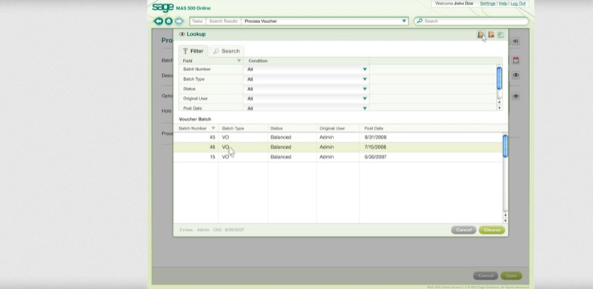Open the Original User condition dropdown
Screen dimensions: 593x289
pos(365,99)
